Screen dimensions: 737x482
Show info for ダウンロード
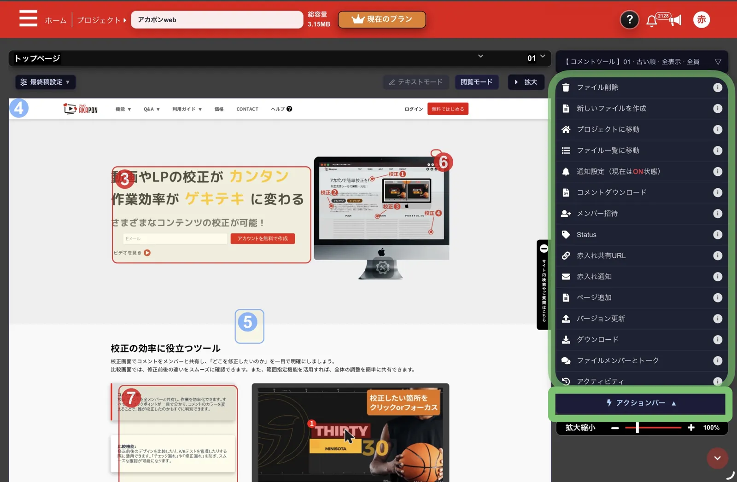pos(717,340)
